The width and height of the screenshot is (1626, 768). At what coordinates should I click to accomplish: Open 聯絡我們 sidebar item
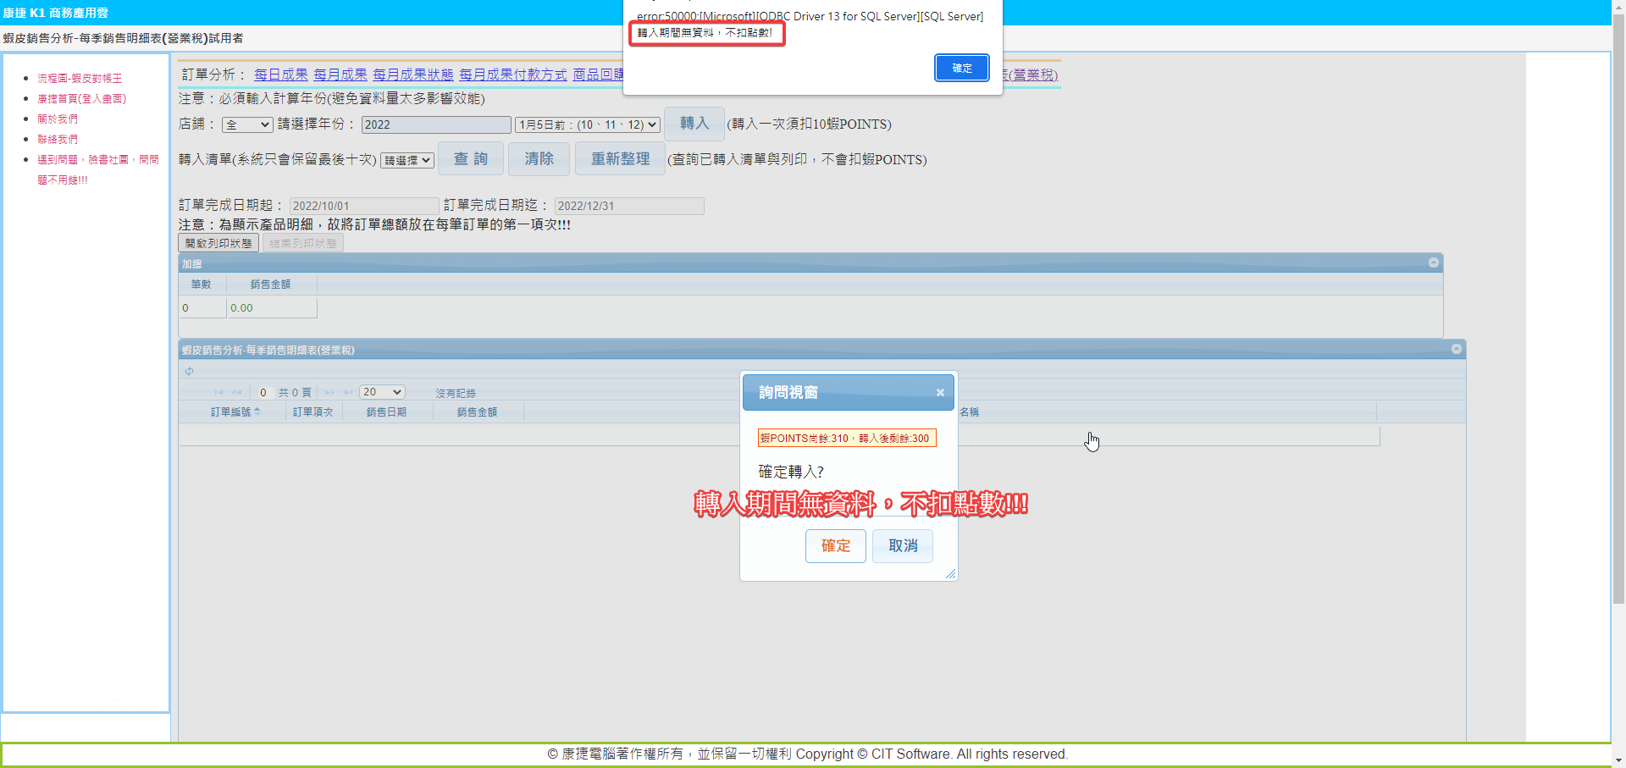coord(58,139)
